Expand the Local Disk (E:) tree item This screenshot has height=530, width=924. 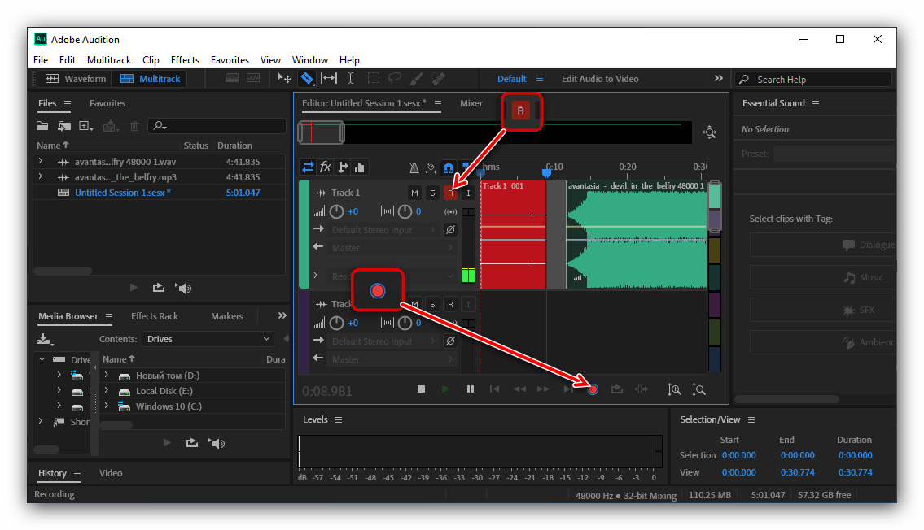point(107,391)
